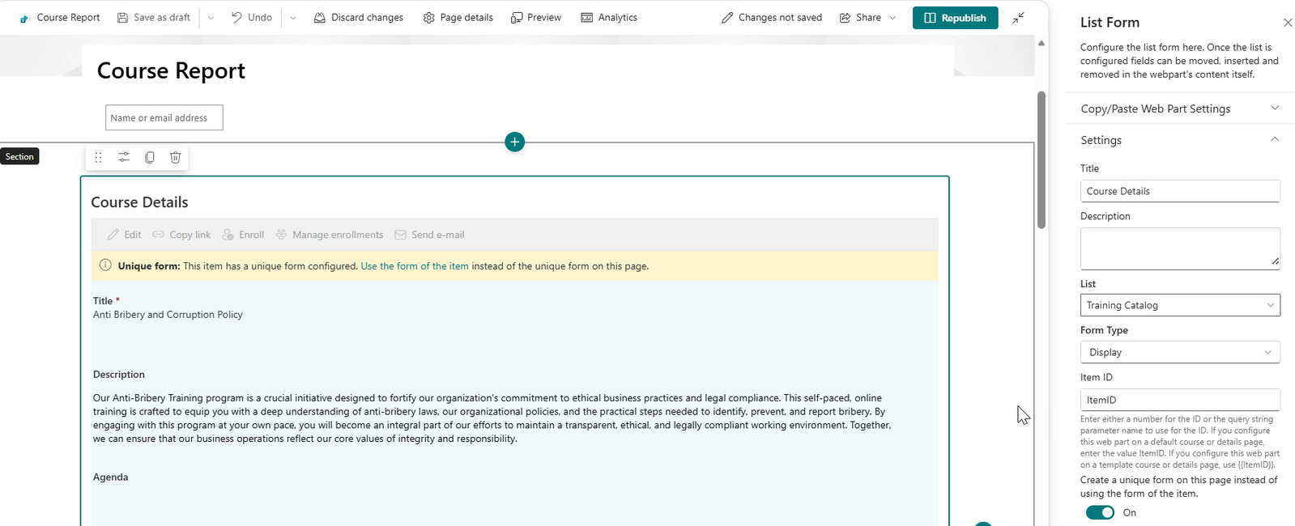Viewport: 1295px width, 526px height.
Task: Click Use the form of the item link
Action: click(415, 266)
